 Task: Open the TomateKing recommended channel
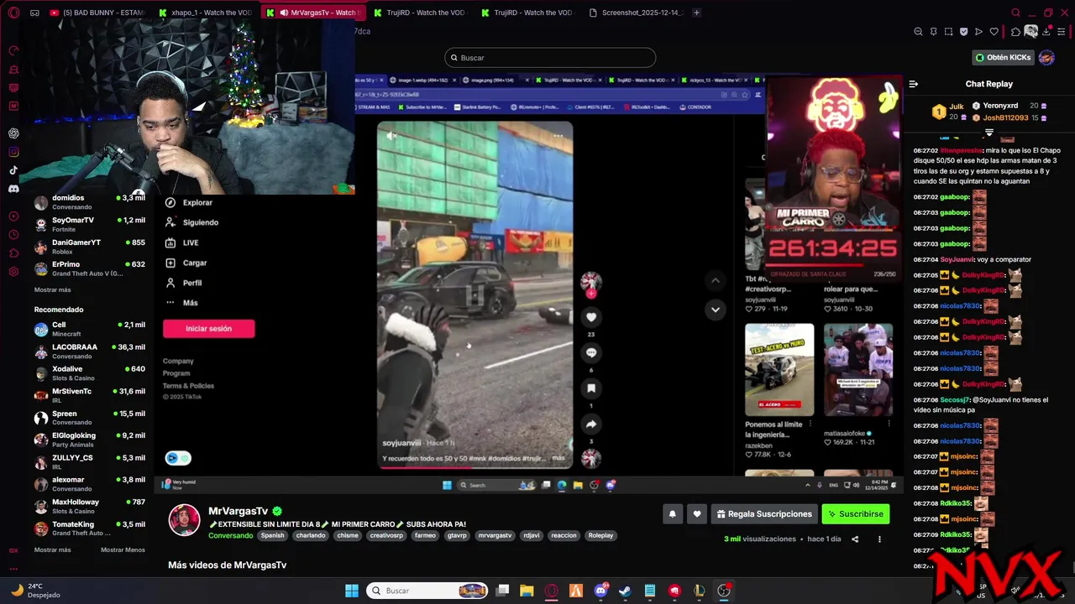tap(90, 528)
